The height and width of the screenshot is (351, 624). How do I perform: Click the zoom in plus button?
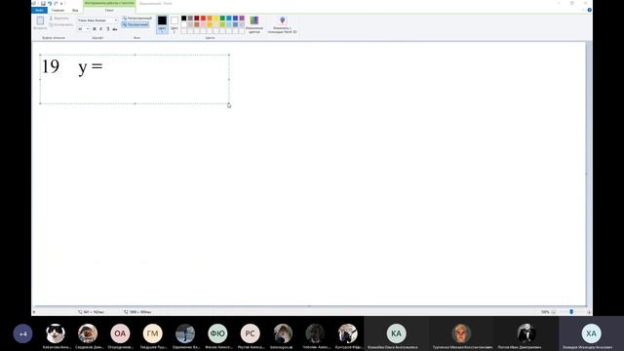pyautogui.click(x=589, y=312)
